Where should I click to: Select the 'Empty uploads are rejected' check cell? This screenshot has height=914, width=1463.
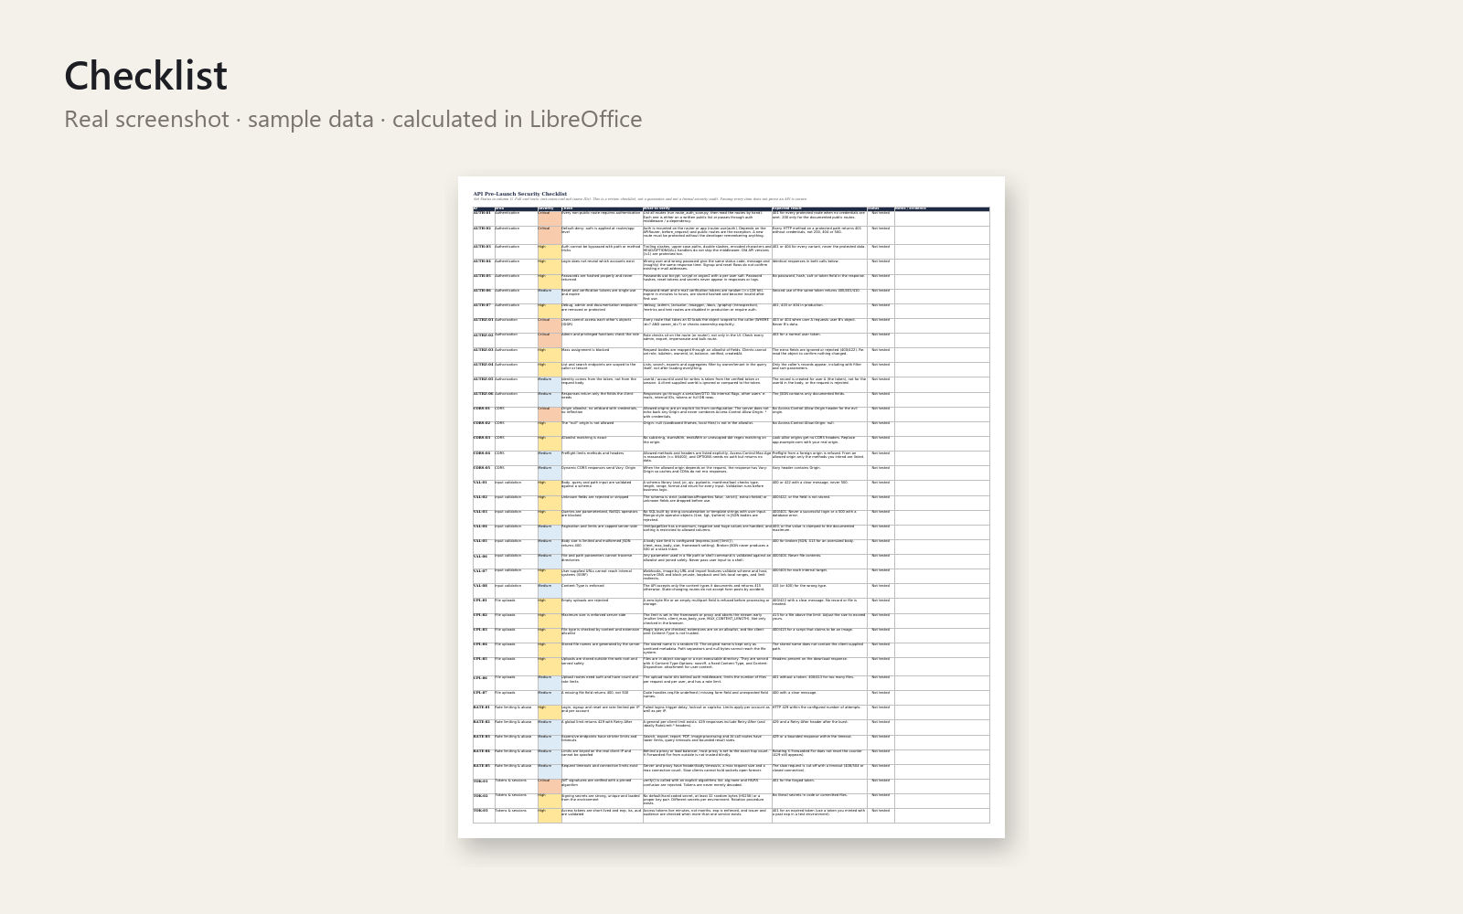[x=602, y=605]
